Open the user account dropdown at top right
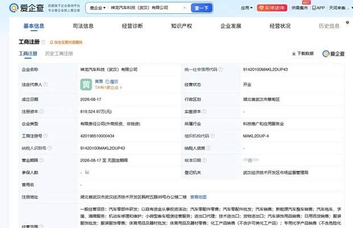353x228 pixels. 340,8
